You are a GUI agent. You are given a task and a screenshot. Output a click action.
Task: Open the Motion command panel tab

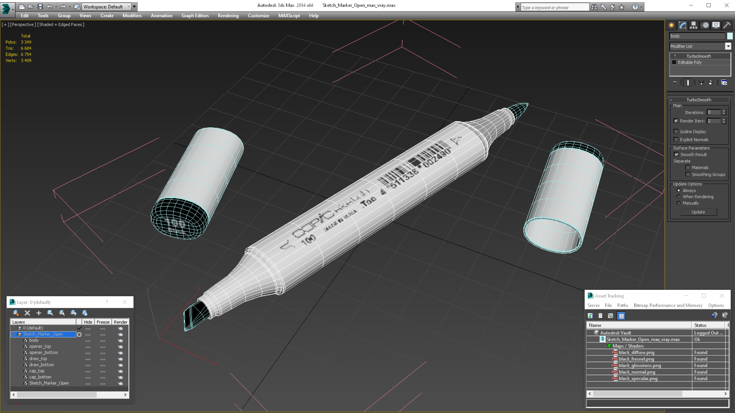click(705, 25)
